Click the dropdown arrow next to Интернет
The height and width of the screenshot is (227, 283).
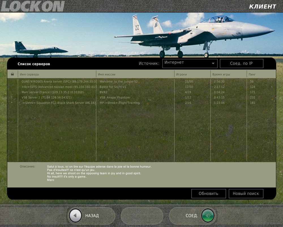[213, 64]
